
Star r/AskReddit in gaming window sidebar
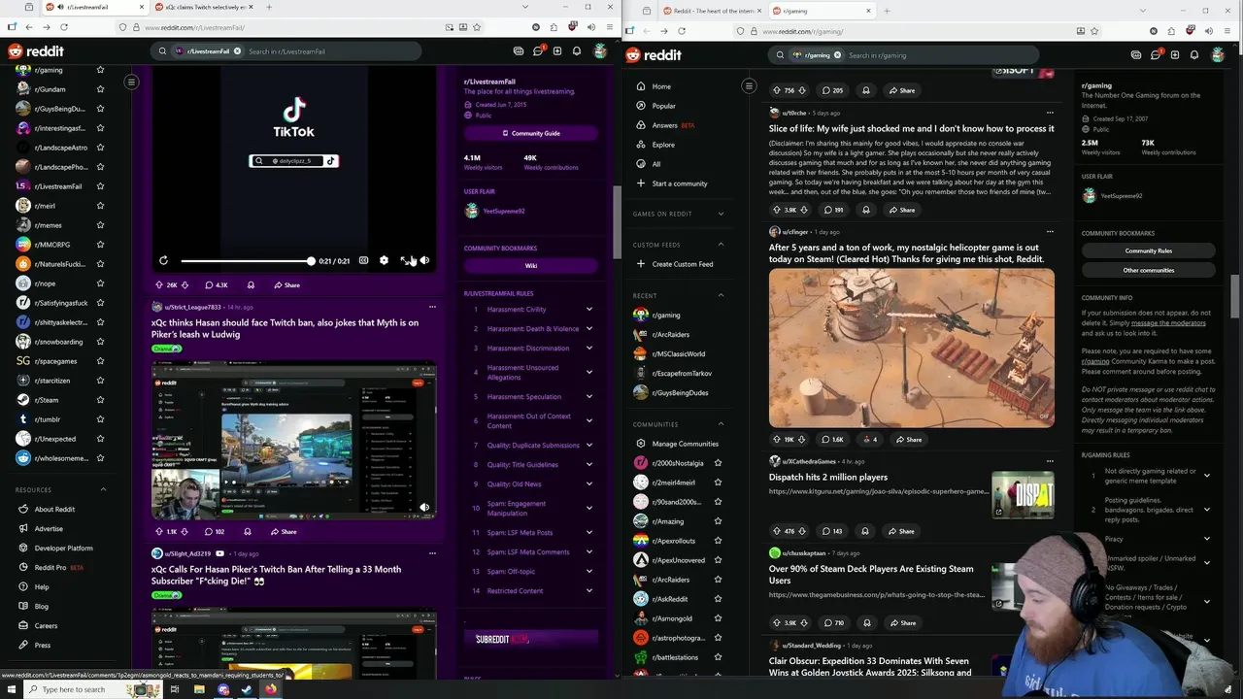718,599
